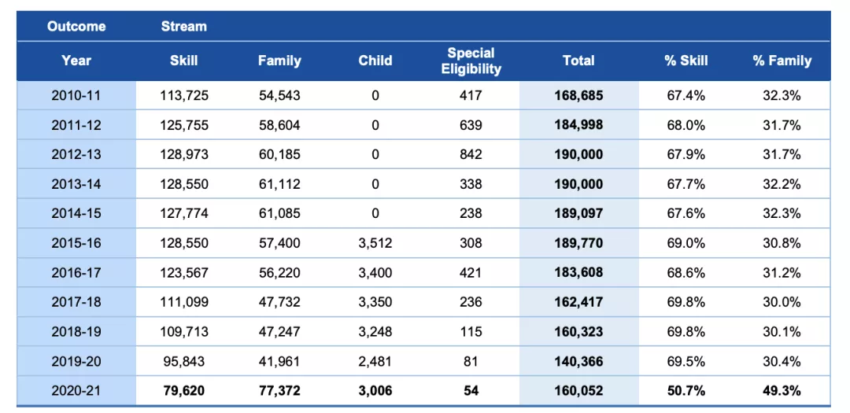Click Skill value 79,620 for 2020-21
The width and height of the screenshot is (850, 413).
[x=183, y=391]
